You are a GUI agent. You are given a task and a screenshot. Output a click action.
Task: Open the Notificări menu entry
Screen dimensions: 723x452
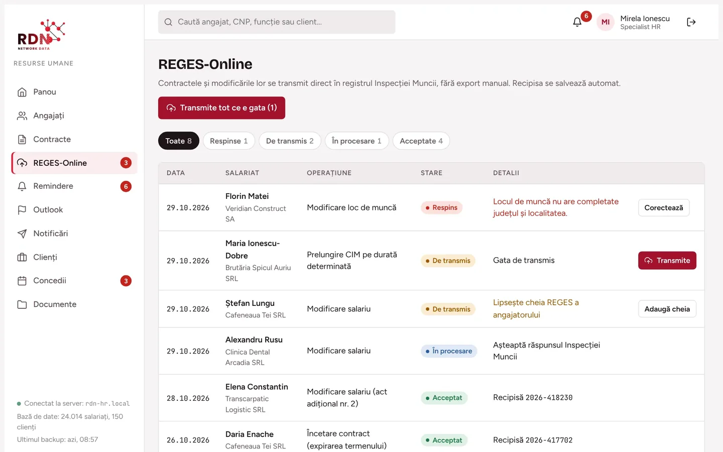click(x=74, y=234)
